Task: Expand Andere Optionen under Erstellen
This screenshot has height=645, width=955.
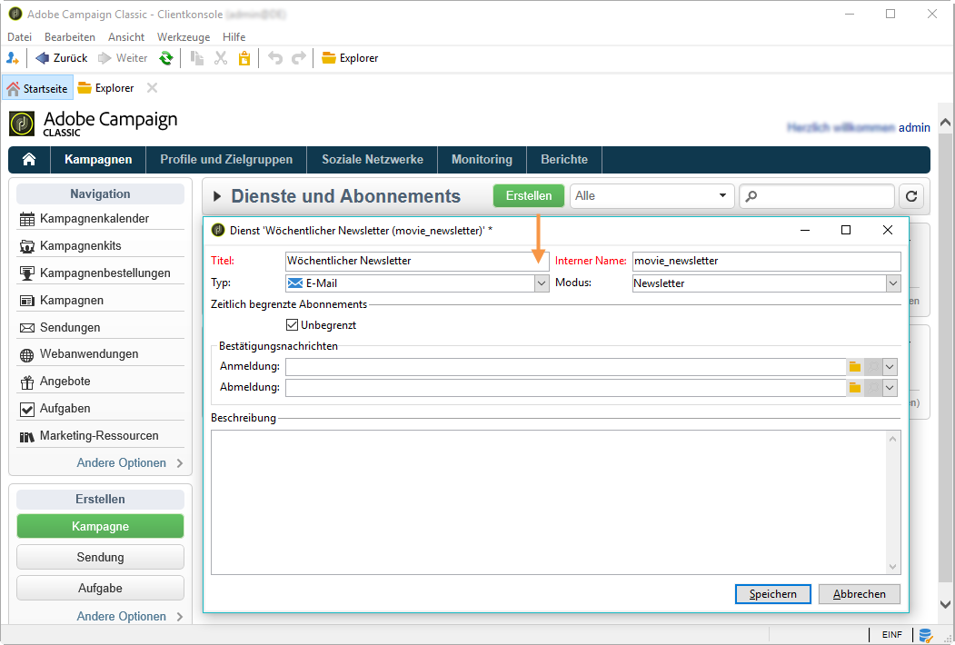Action: (129, 616)
